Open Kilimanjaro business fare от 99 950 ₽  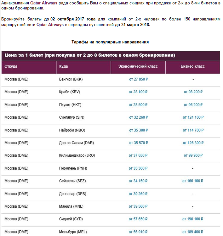click(x=193, y=155)
